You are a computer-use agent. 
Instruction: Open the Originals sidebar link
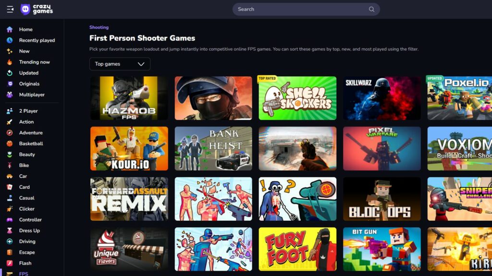tap(29, 84)
